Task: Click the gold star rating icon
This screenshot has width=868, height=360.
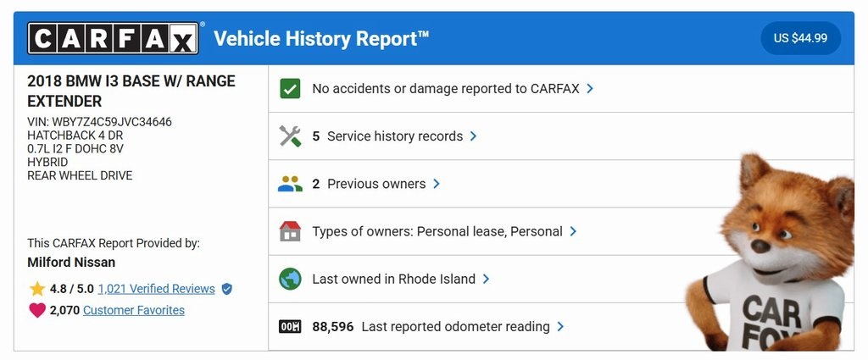Action: (37, 289)
